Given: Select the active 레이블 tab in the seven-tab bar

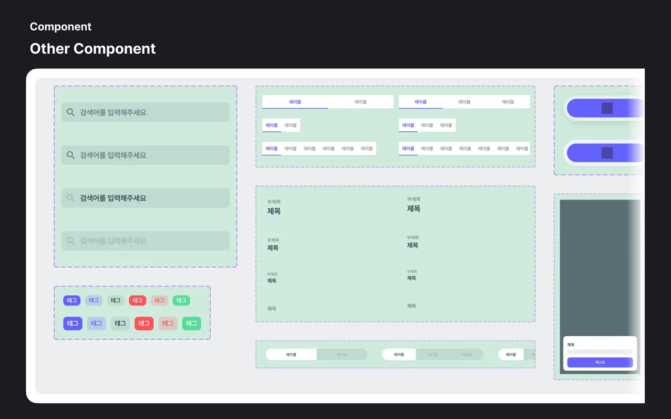Looking at the screenshot, I should 408,149.
